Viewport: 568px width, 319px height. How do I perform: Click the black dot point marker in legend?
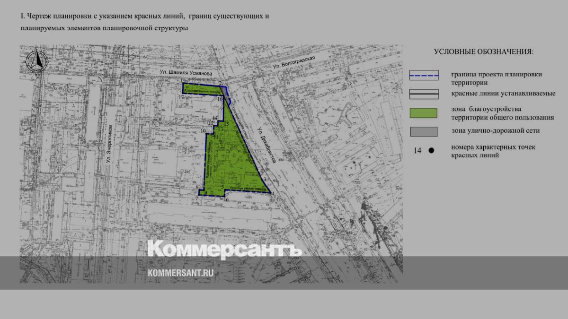coord(431,151)
